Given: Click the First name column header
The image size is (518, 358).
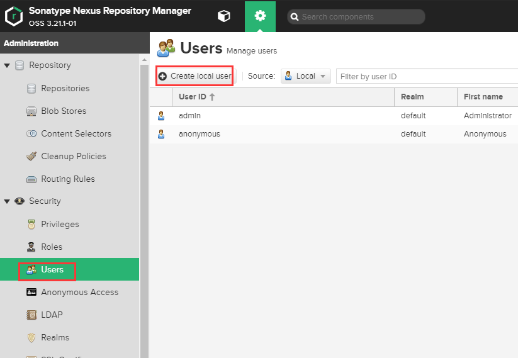Looking at the screenshot, I should pyautogui.click(x=488, y=97).
